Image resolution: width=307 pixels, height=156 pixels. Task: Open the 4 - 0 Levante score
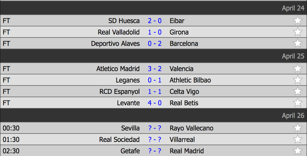pyautogui.click(x=154, y=103)
